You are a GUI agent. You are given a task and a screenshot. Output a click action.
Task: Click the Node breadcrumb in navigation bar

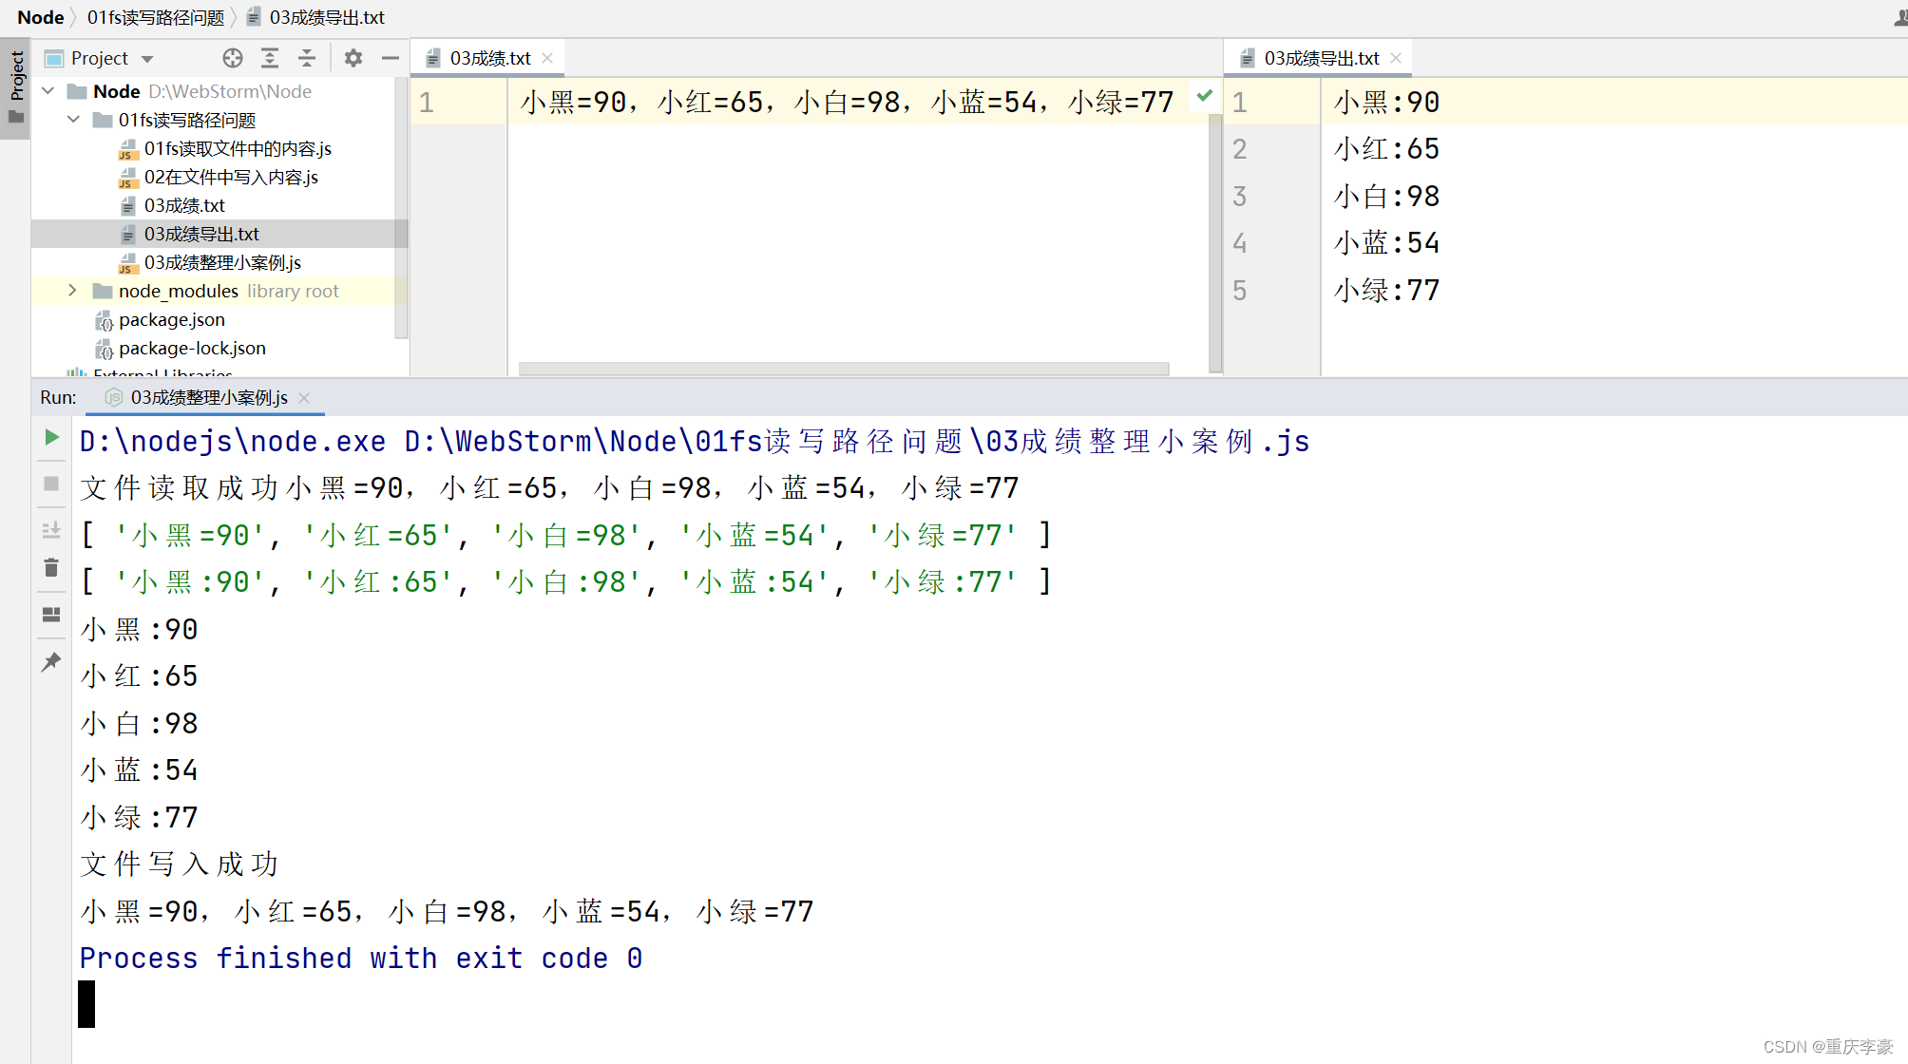(x=41, y=17)
